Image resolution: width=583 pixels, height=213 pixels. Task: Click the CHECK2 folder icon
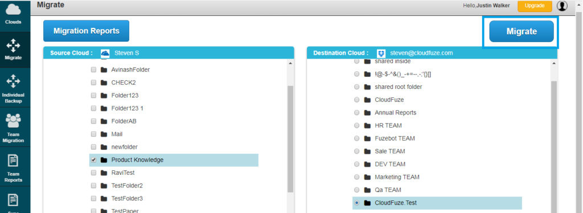click(104, 83)
